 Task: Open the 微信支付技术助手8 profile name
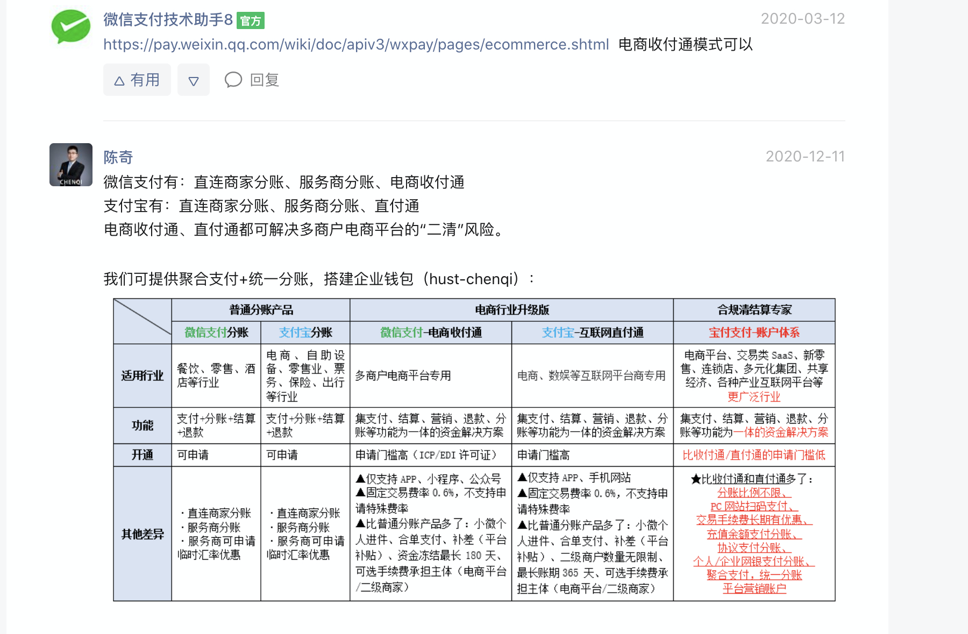168,20
